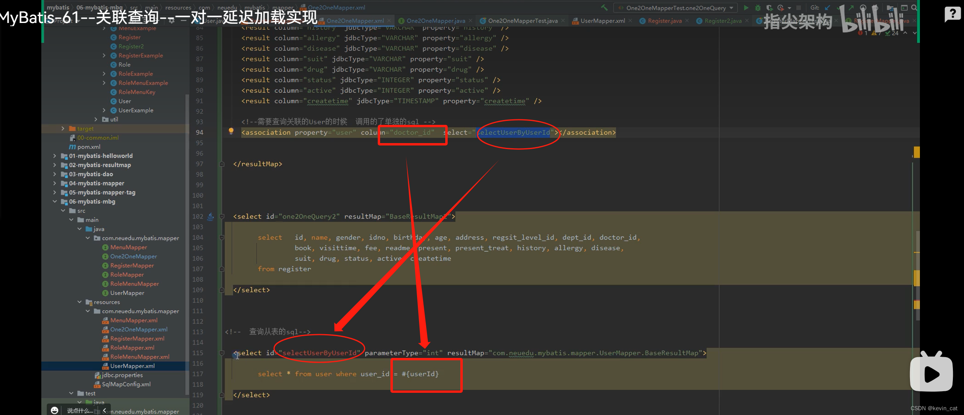
Task: Expand the RoleExample class node
Action: pos(104,74)
